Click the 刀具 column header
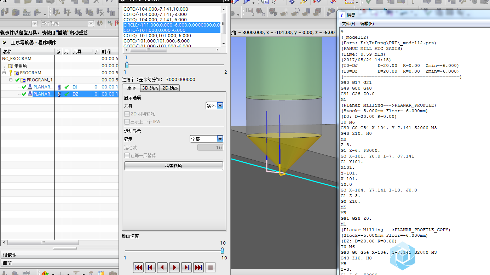 [x=82, y=52]
